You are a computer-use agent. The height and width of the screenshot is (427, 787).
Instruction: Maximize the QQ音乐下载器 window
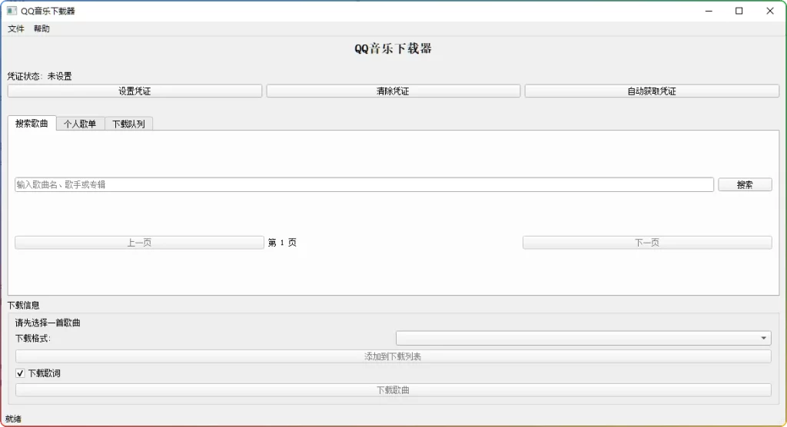(x=739, y=11)
